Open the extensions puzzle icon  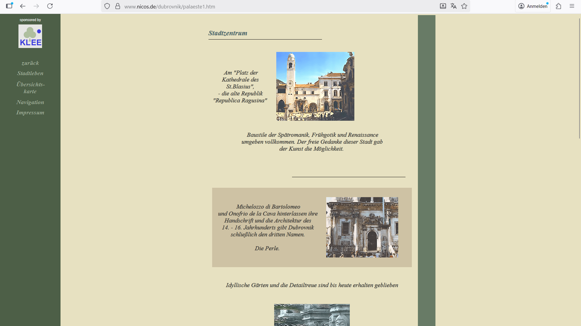pos(559,6)
